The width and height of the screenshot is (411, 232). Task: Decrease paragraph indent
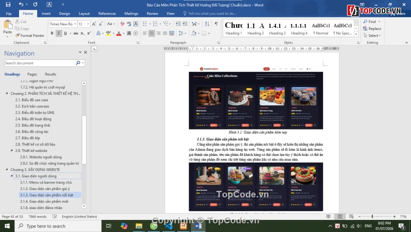pos(178,24)
